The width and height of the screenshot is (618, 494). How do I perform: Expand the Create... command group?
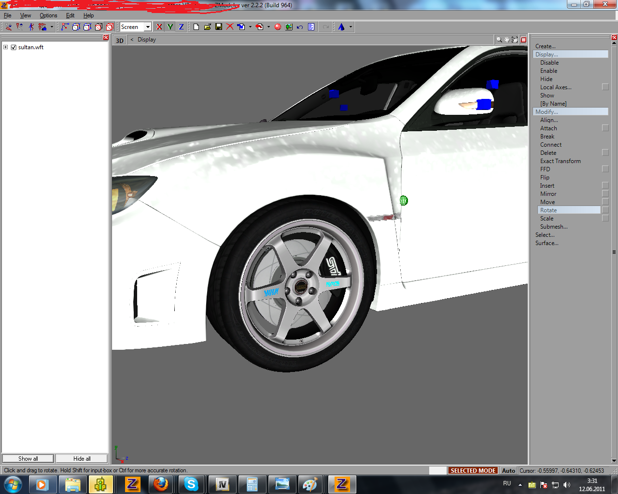pyautogui.click(x=545, y=46)
